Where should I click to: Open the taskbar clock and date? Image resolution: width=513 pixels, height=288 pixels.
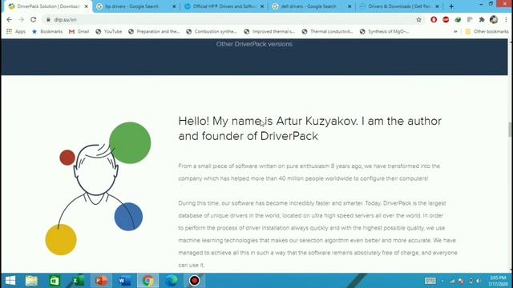tap(498, 281)
